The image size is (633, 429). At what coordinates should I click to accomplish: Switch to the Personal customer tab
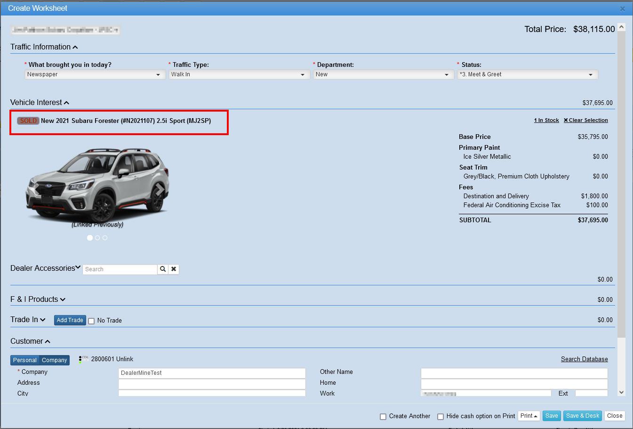pos(24,360)
